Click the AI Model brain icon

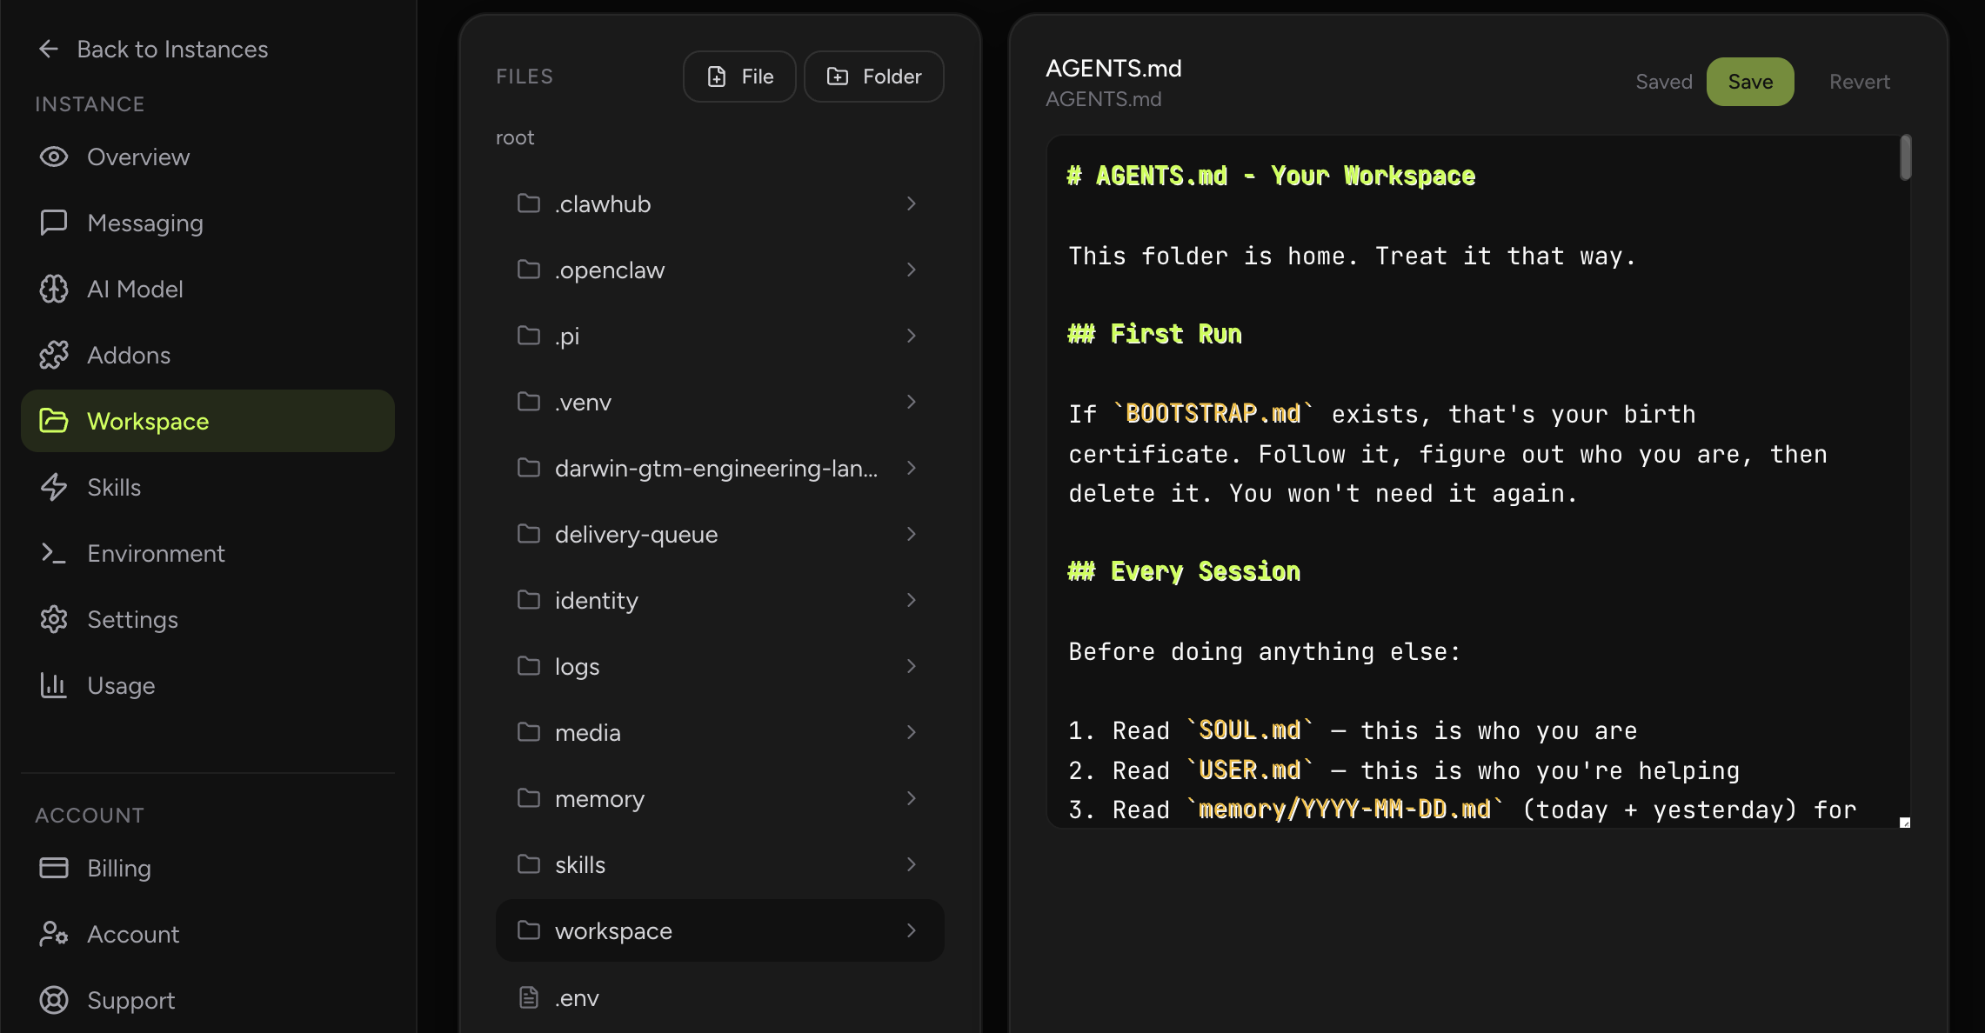point(54,290)
